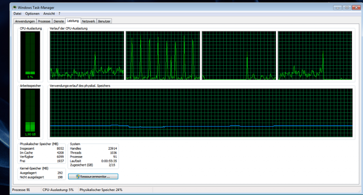
Task: Click the Kernel-Speicher (MB) group label
Action: point(34,168)
